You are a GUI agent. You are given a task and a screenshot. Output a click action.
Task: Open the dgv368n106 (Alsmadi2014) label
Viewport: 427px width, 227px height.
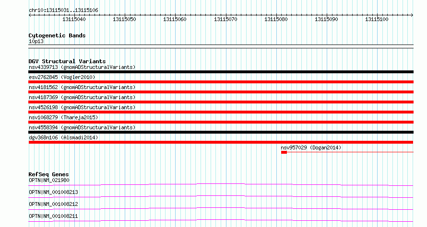click(63, 137)
